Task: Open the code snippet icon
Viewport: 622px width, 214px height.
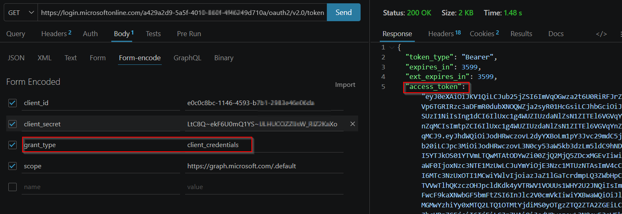Action: (601, 34)
